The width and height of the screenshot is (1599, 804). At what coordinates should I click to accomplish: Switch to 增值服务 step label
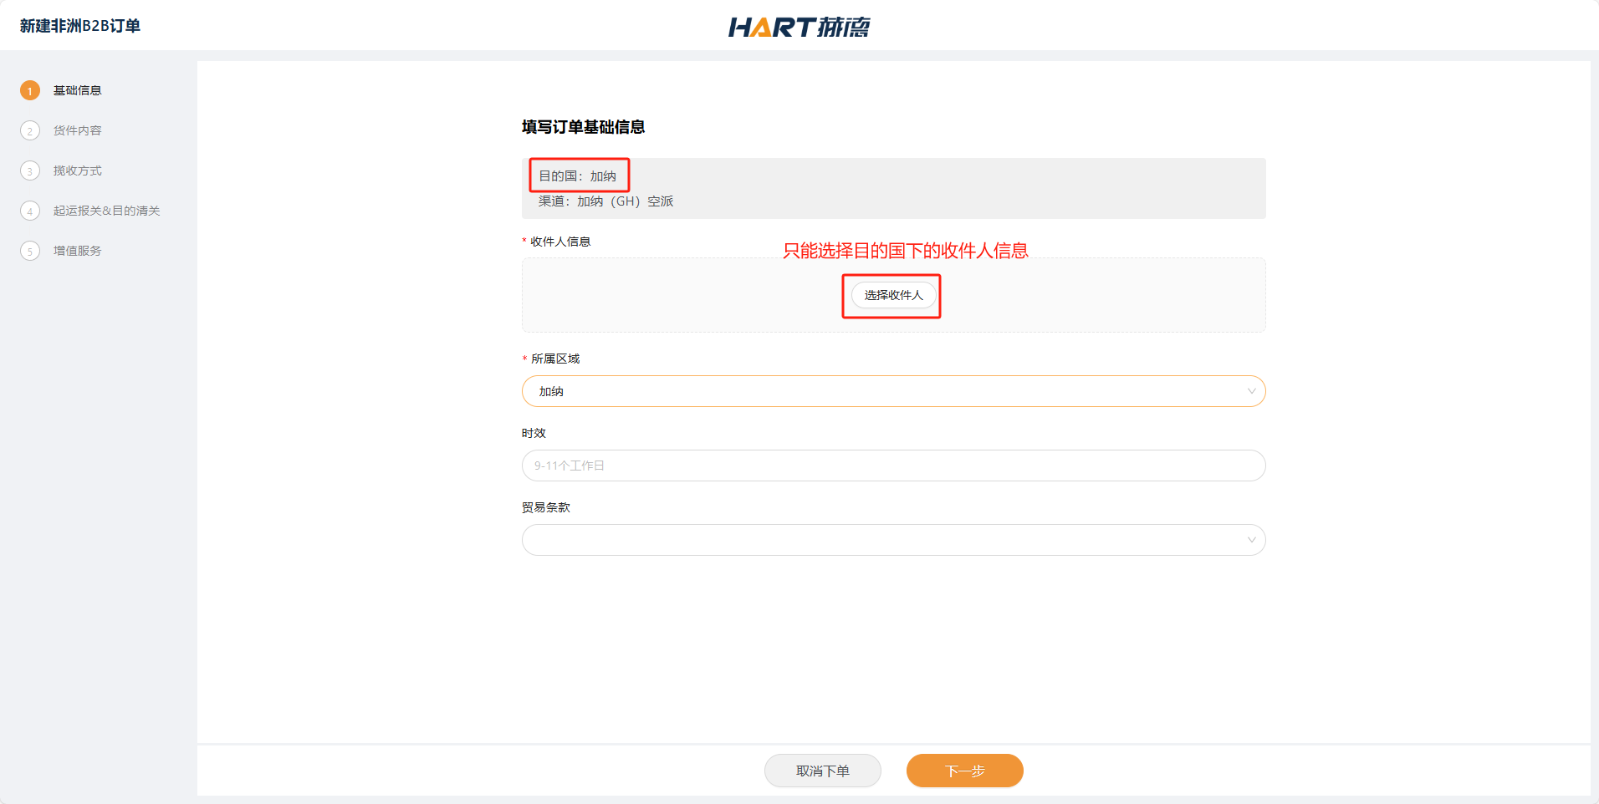click(x=78, y=251)
